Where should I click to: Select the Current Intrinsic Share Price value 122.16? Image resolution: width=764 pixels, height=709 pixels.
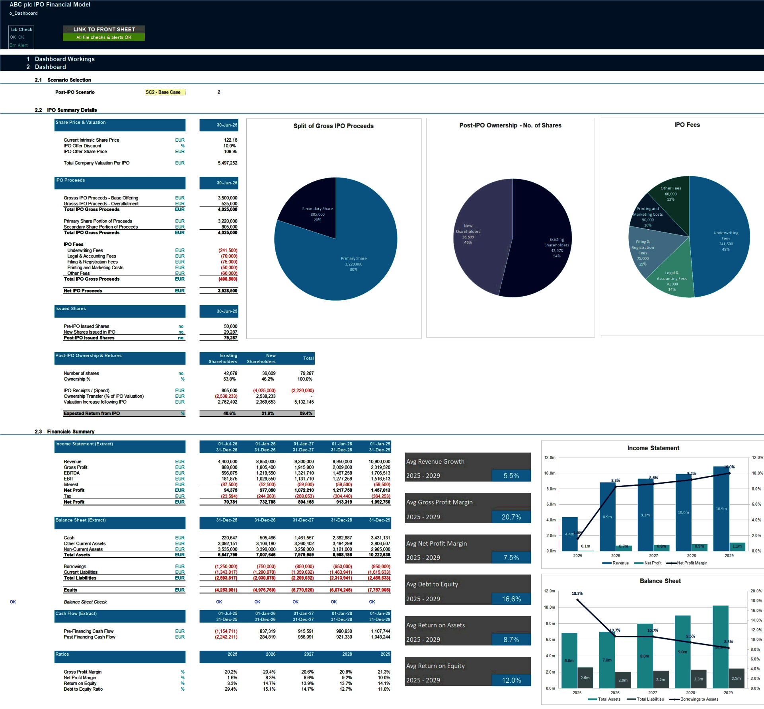point(230,140)
